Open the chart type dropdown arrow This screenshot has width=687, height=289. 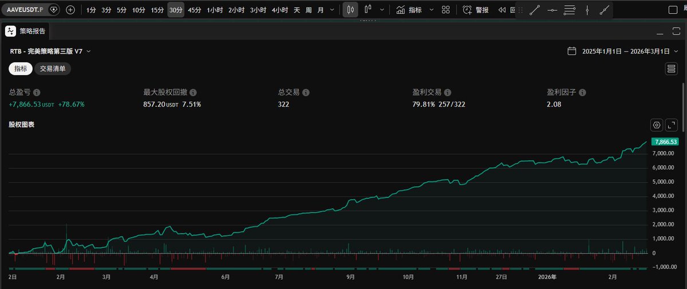(x=382, y=10)
